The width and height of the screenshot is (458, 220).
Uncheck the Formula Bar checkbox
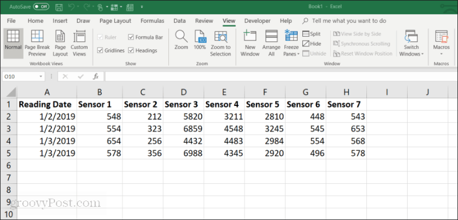[131, 37]
